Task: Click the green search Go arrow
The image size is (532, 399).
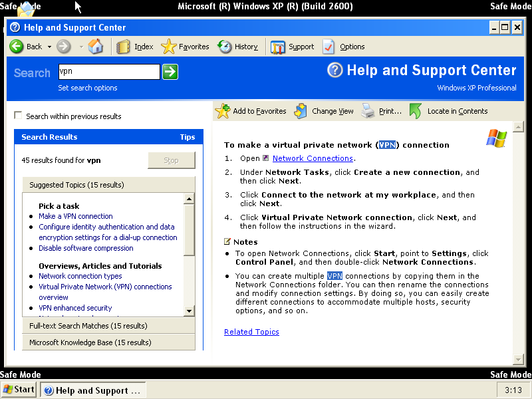Action: (170, 72)
